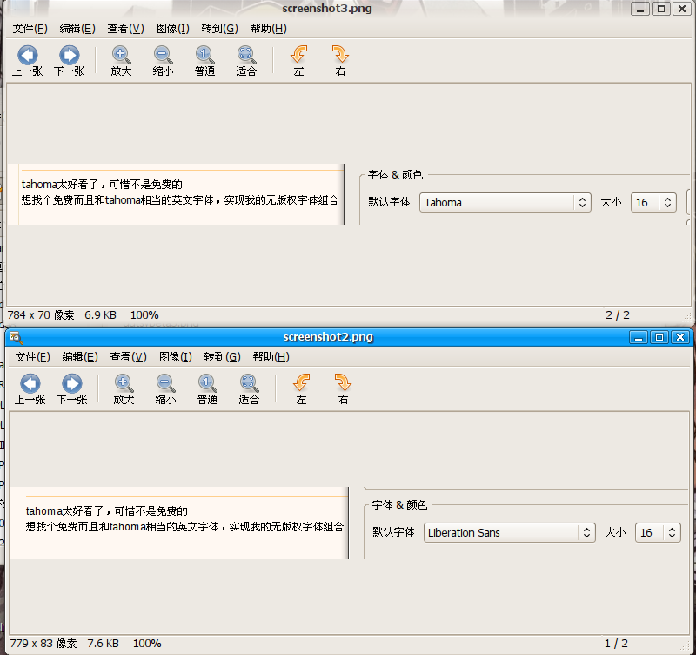Viewport: 696px width, 655px height.
Task: Click '默认字体' label next to Liberation Sans
Action: click(x=393, y=531)
